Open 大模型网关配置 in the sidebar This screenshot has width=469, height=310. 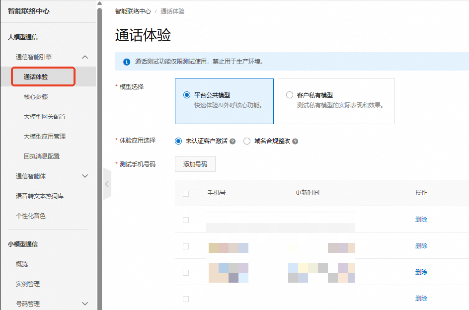click(x=45, y=116)
